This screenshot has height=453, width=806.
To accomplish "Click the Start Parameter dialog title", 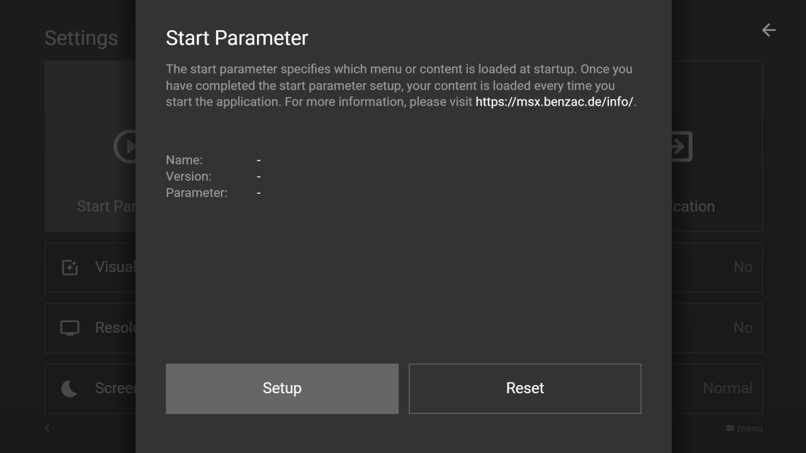I will point(237,38).
